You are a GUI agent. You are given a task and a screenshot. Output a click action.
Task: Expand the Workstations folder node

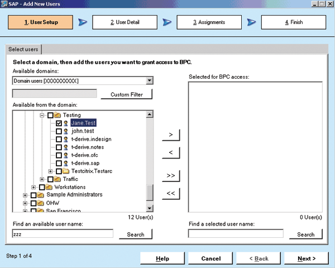click(33, 187)
